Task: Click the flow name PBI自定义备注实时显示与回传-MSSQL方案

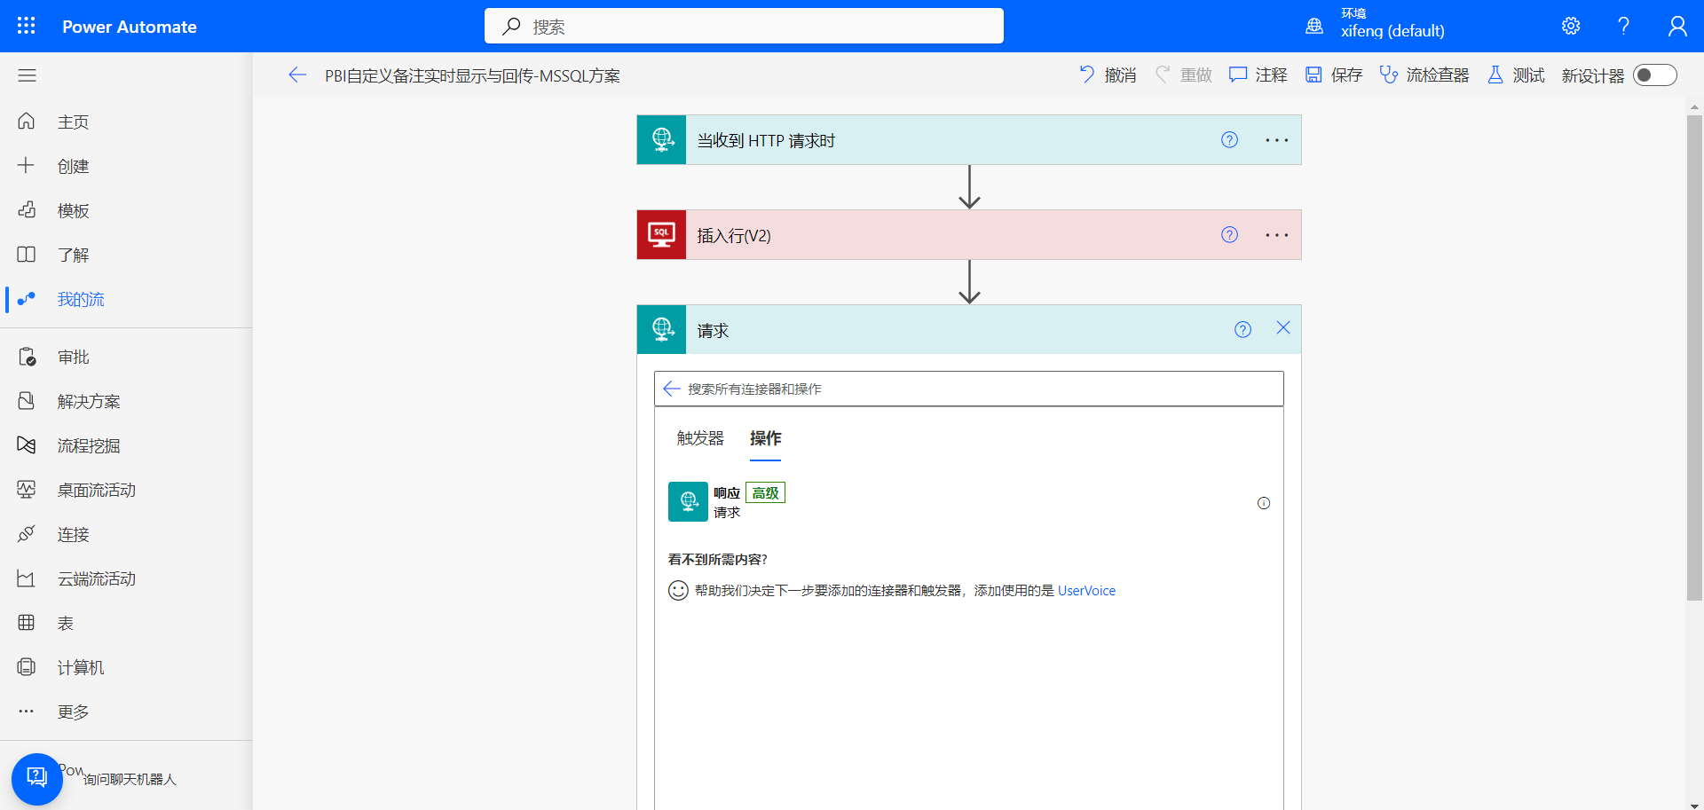Action: tap(472, 75)
